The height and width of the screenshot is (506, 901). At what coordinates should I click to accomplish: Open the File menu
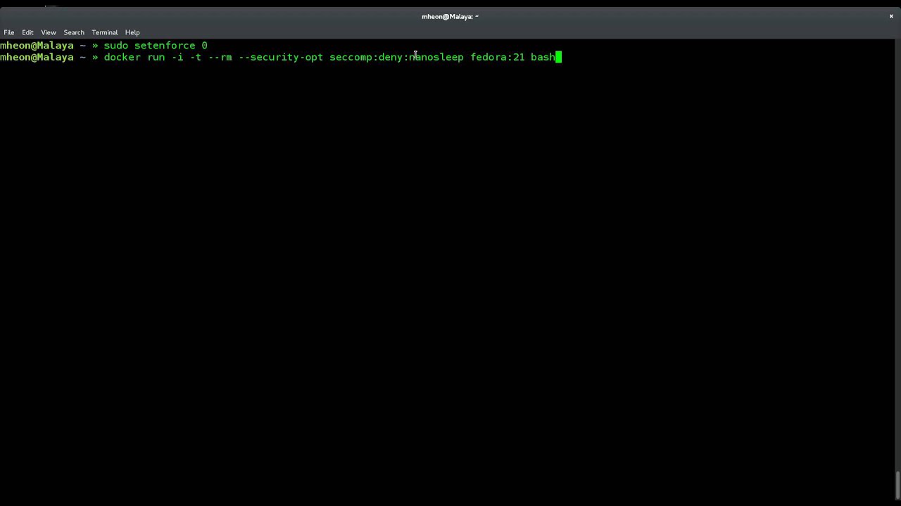[9, 32]
